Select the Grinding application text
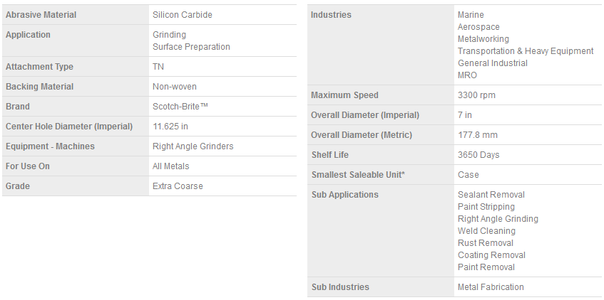Screen dimensions: 604x300 (170, 35)
